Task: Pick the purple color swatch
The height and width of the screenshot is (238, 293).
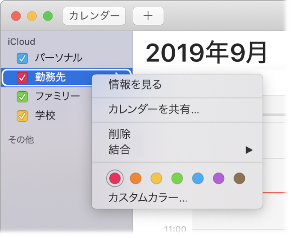Action: tap(218, 178)
